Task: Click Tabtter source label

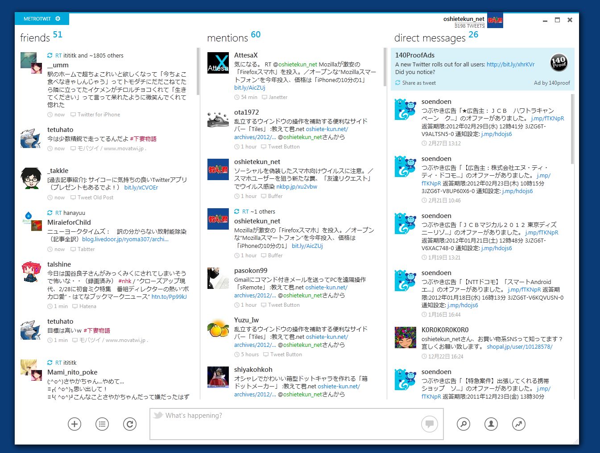Action: tap(86, 249)
